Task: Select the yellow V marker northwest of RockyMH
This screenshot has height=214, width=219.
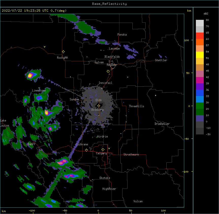Action: click(44, 47)
